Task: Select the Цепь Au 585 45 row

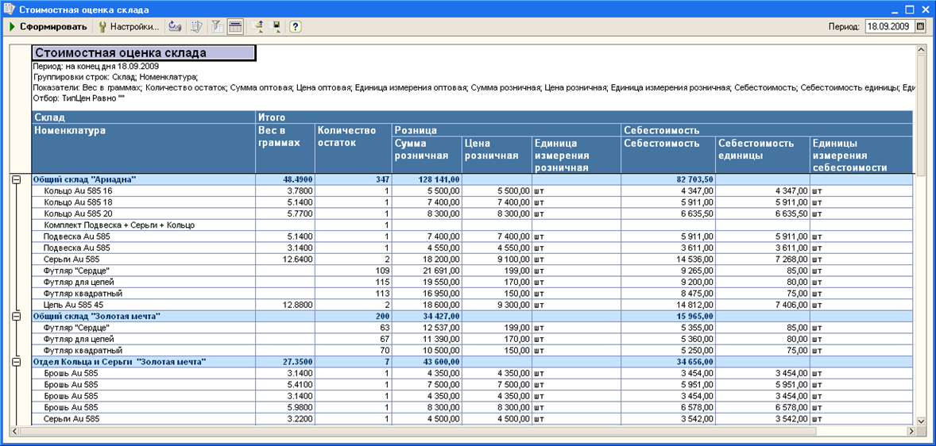Action: 472,305
